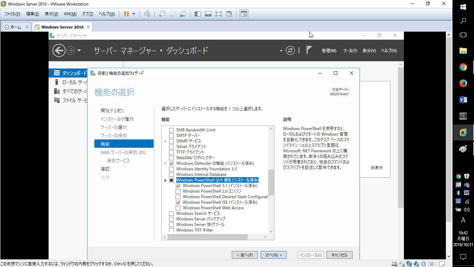Open the dropdown next to pause button
474x267 pixels.
[x=134, y=14]
